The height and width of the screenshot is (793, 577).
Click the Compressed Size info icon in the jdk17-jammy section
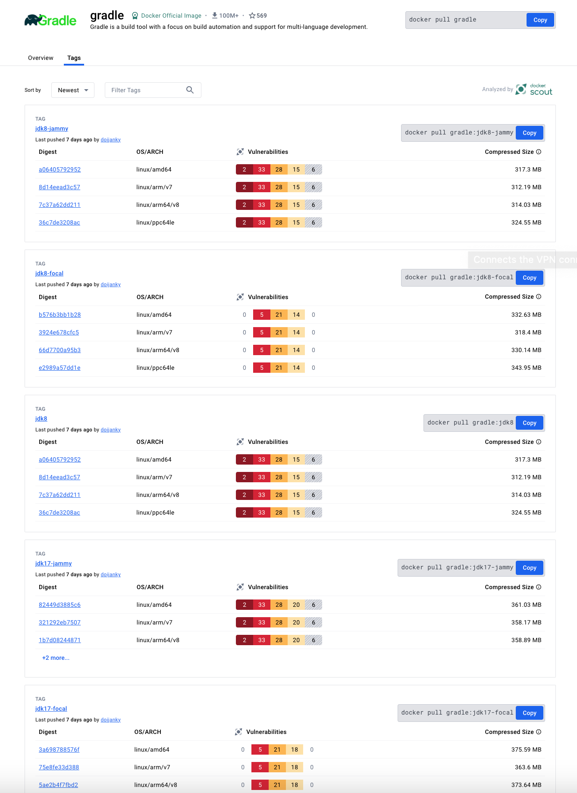[539, 587]
